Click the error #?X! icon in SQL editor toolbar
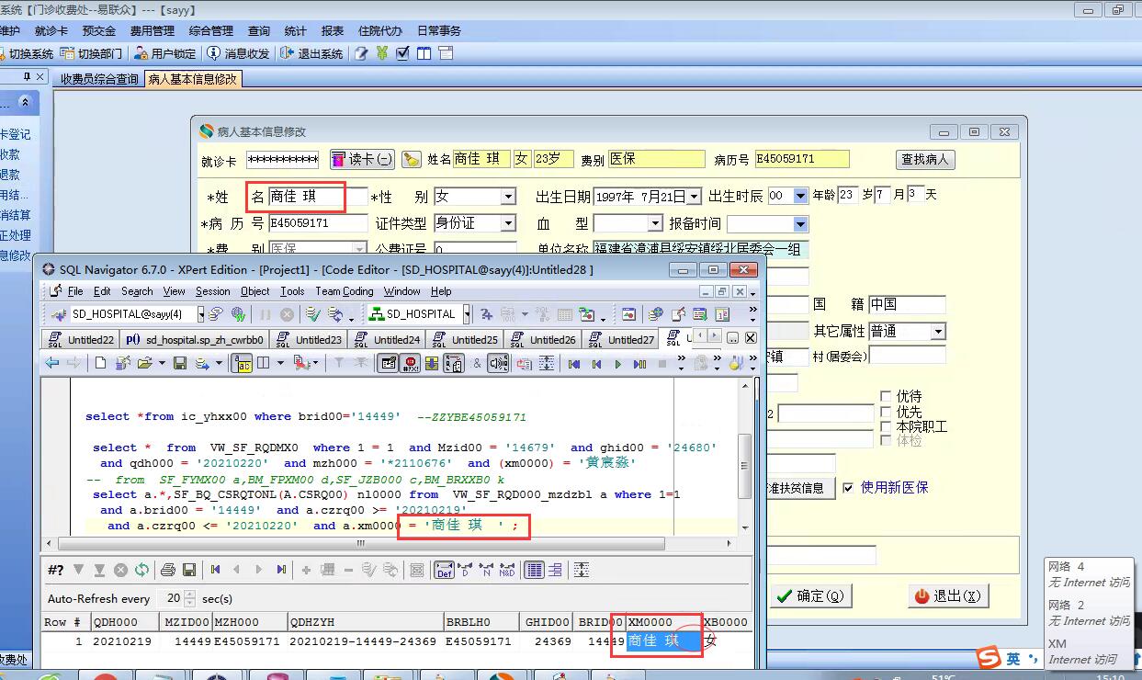Viewport: 1142px width, 680px height. pyautogui.click(x=411, y=364)
